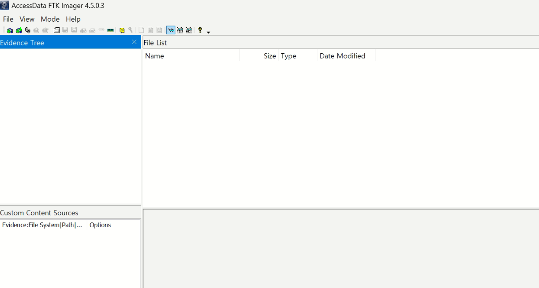Click Export Logical Image (AD1) icon
This screenshot has height=288, width=539.
pos(74,30)
